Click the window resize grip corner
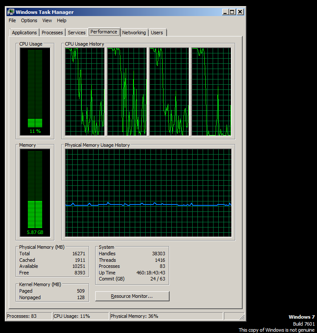Image resolution: width=317 pixels, height=333 pixels. (242, 317)
